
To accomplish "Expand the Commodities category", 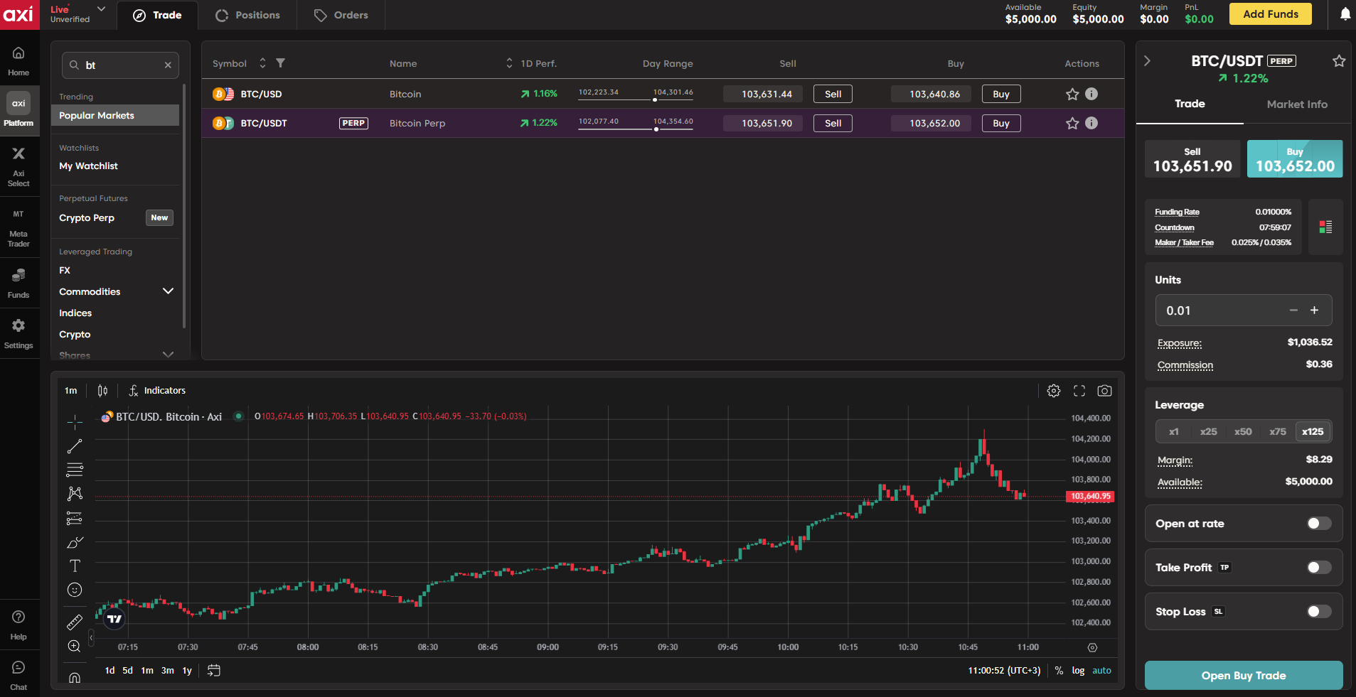I will [x=168, y=291].
